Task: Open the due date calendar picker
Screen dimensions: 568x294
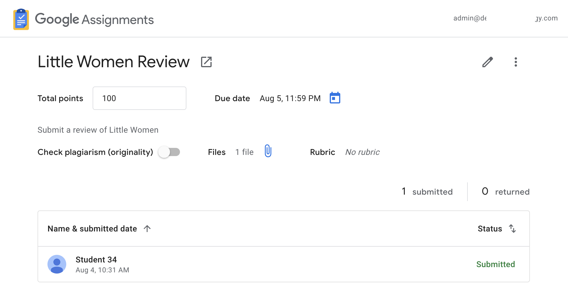Action: [x=335, y=98]
